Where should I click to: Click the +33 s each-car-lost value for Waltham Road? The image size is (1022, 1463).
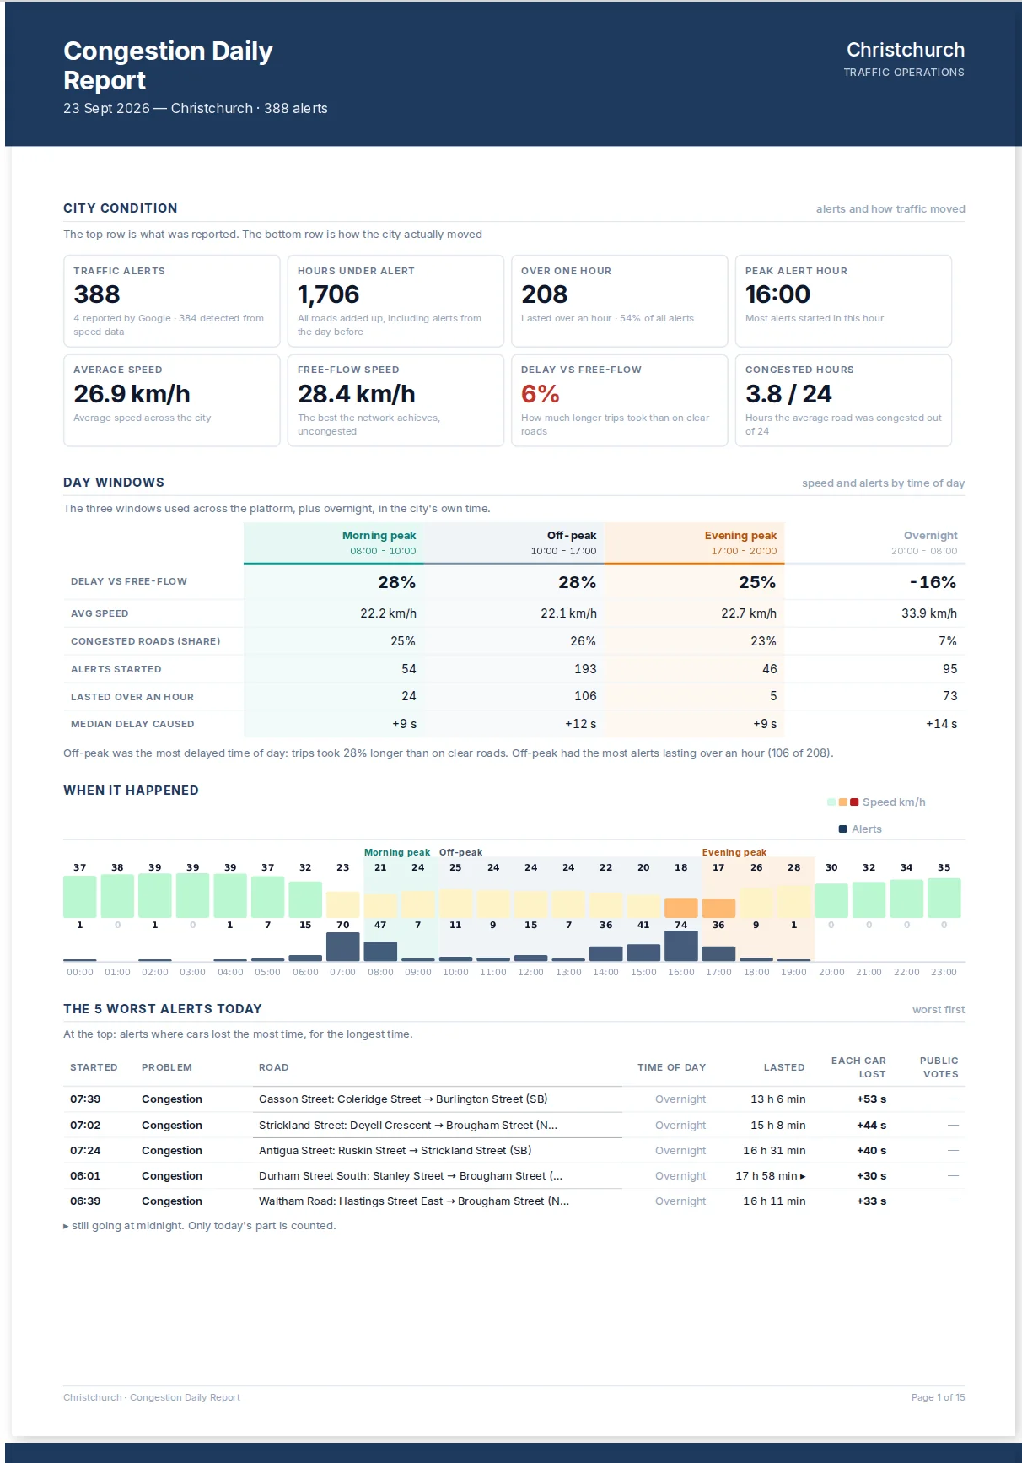(x=872, y=1201)
